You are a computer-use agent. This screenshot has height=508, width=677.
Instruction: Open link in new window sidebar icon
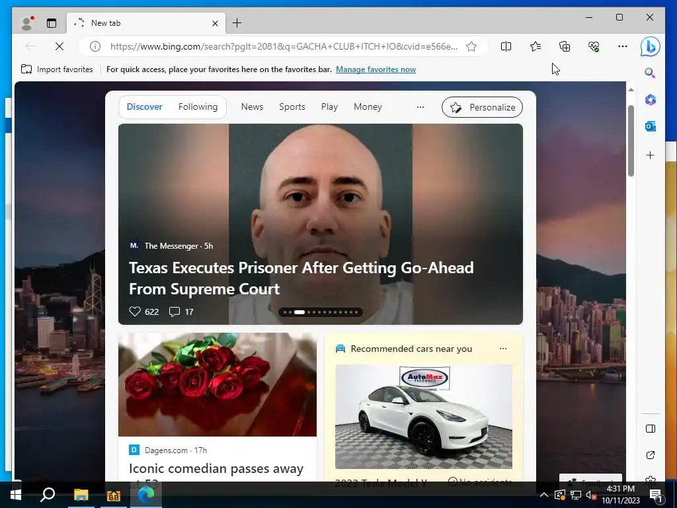651,455
